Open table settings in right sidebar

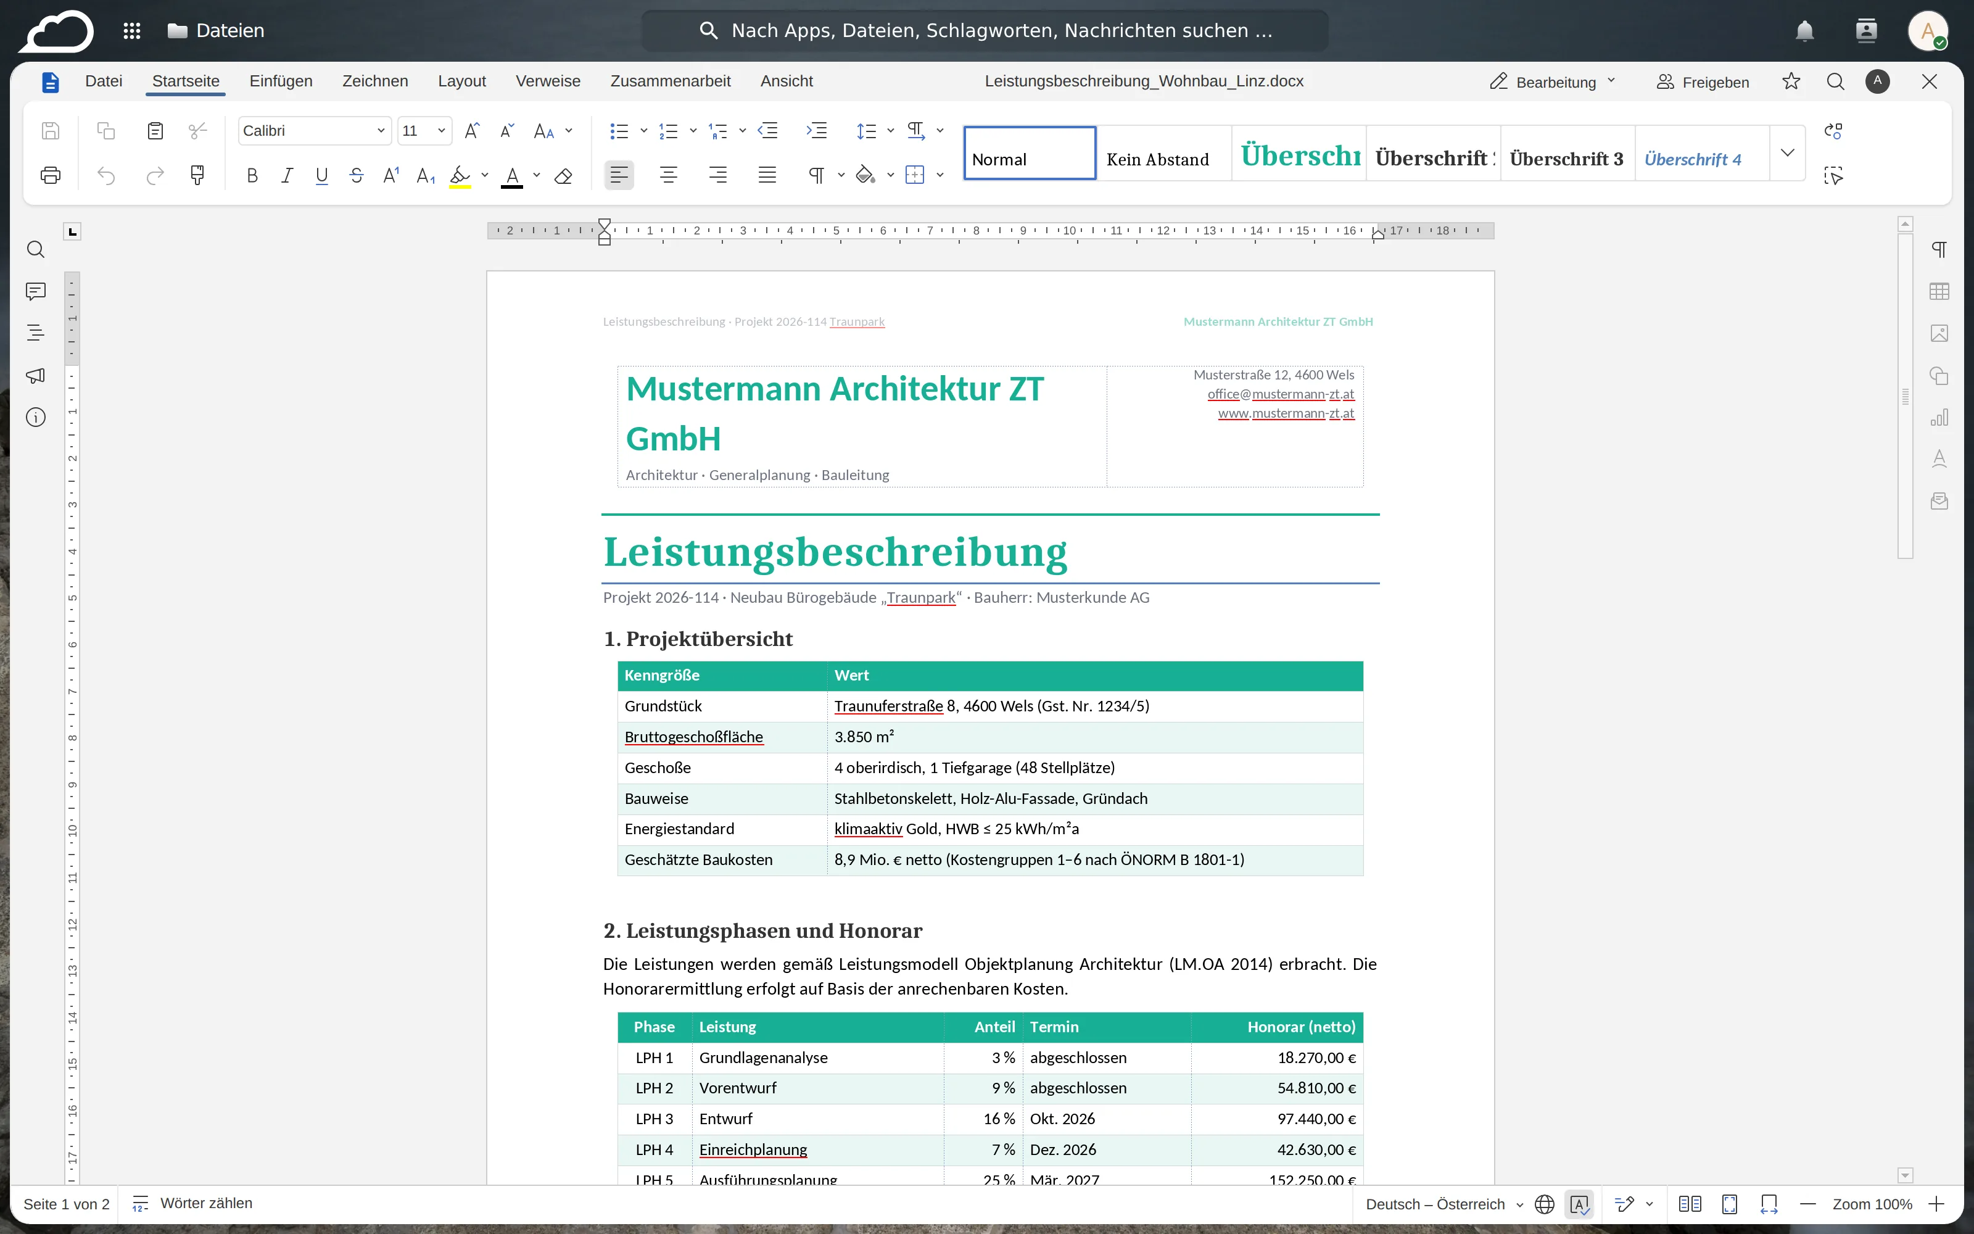pos(1939,291)
